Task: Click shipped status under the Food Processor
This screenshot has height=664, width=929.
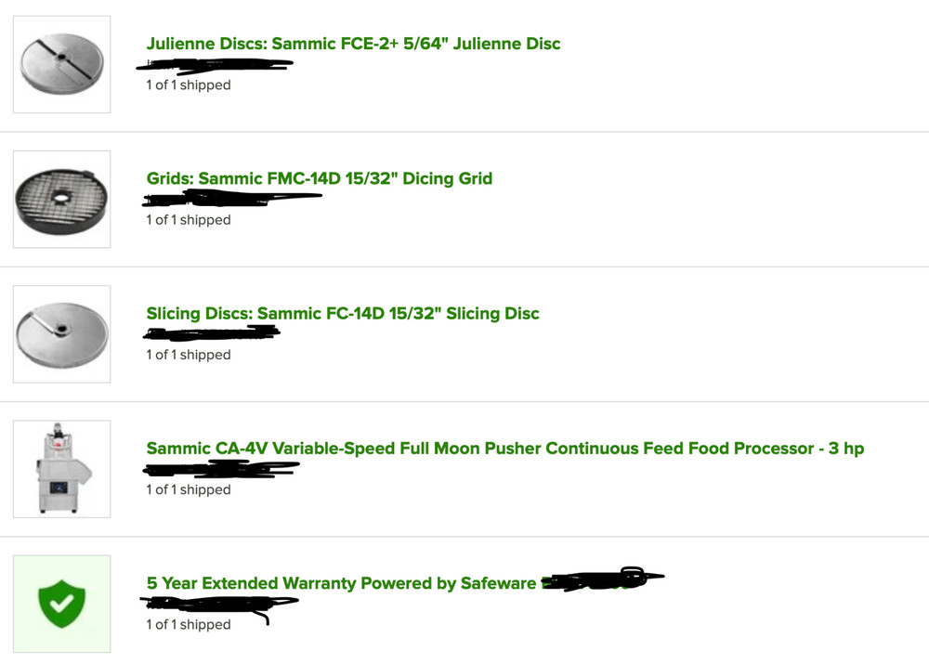Action: point(188,489)
